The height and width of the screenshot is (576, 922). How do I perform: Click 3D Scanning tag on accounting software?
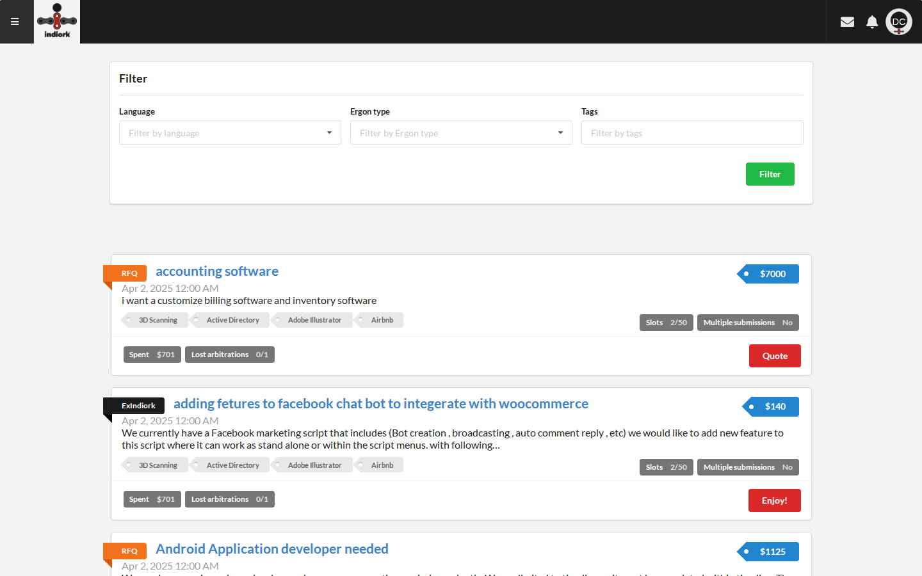pos(155,320)
